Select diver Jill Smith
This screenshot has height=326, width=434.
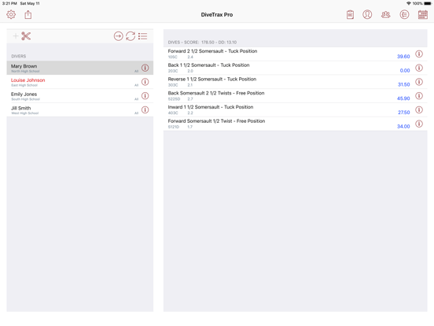coord(80,109)
